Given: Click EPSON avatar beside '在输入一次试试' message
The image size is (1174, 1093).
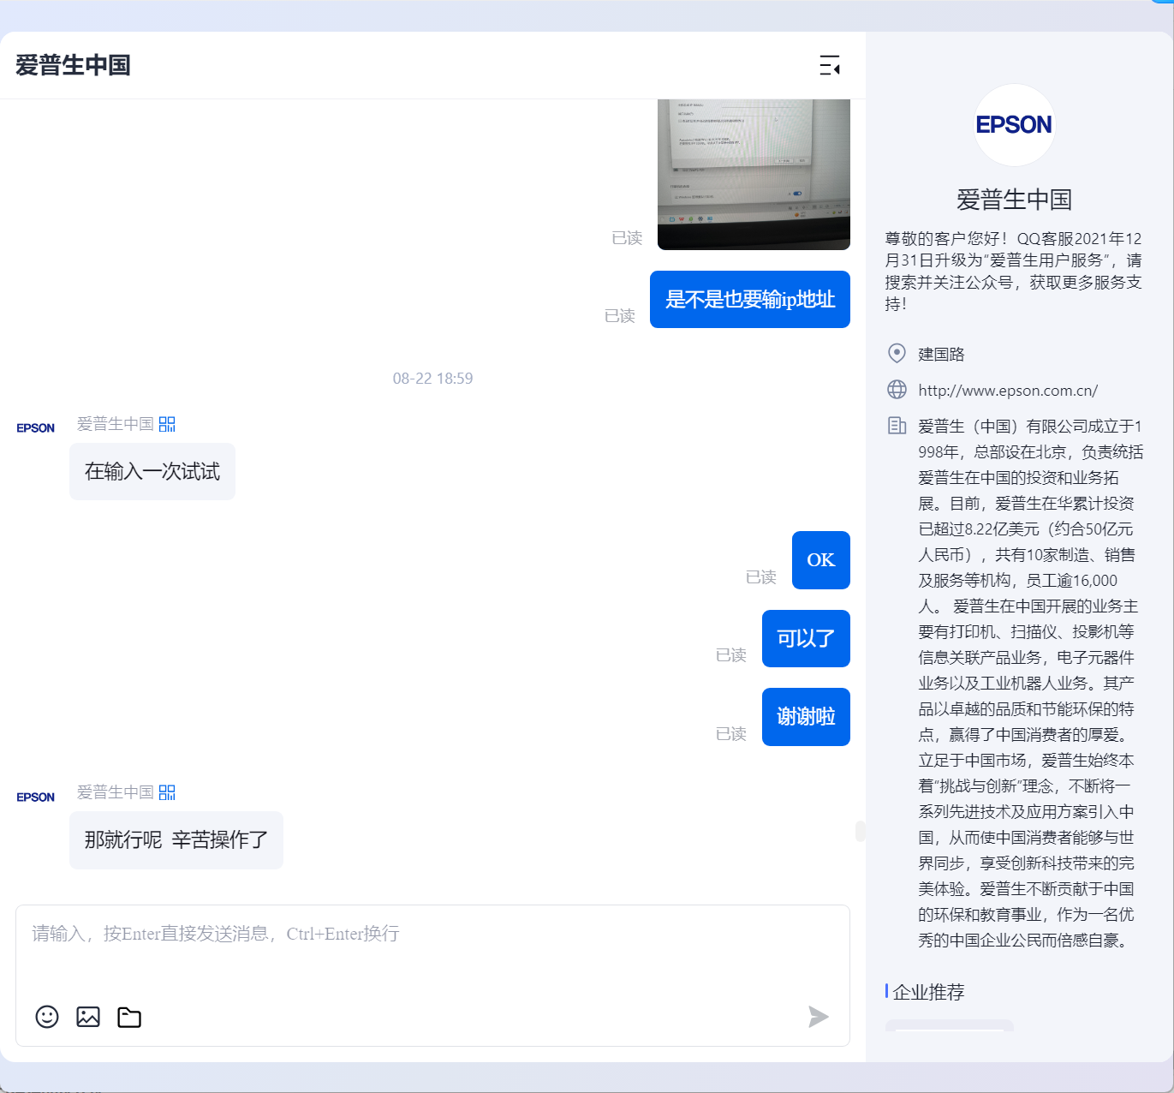Looking at the screenshot, I should [x=36, y=428].
